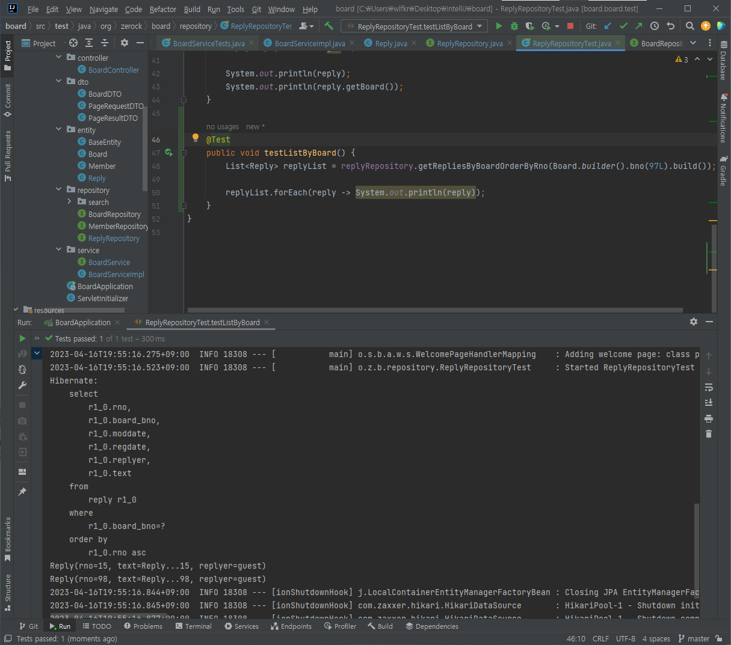Run with coverage shield icon
731x645 pixels.
pyautogui.click(x=529, y=26)
